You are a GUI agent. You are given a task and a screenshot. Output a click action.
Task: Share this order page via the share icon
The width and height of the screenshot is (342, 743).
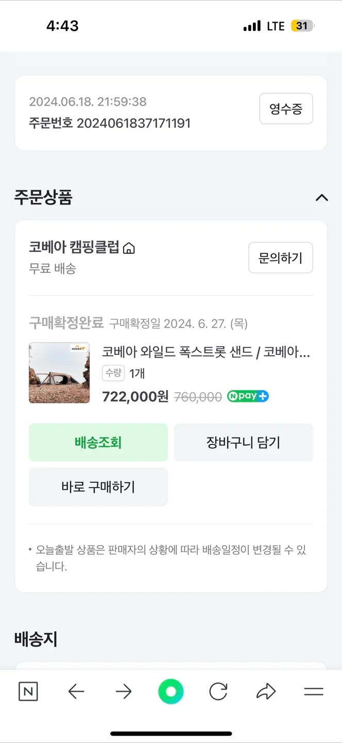[x=266, y=692]
